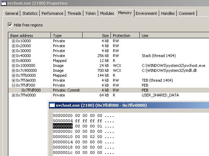
Task: Expand the 0x7ffe0000 USER_SHARED_DATA region
Action: [x=13, y=95]
